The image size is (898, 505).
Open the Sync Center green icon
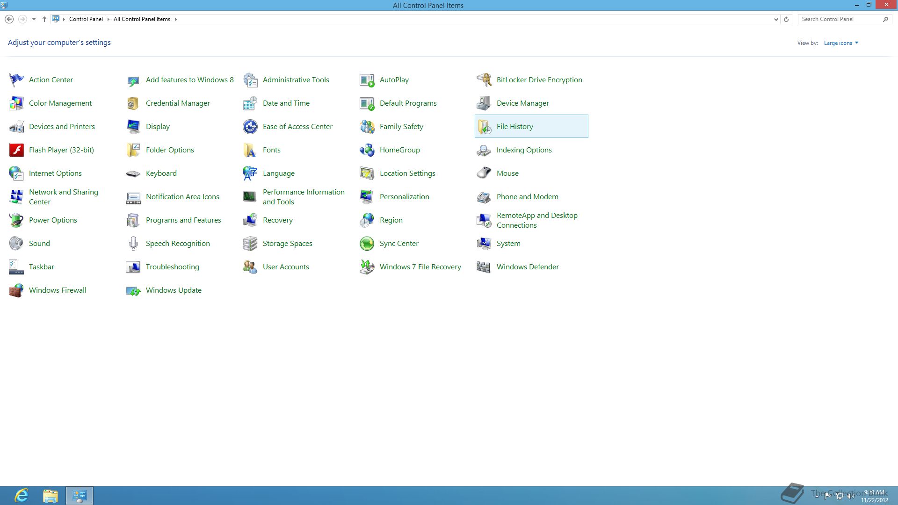367,244
